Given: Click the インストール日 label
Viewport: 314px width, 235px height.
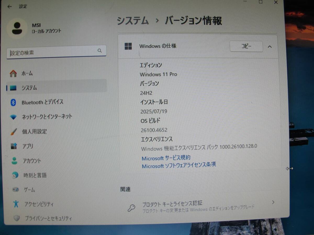Looking at the screenshot, I should pos(154,102).
